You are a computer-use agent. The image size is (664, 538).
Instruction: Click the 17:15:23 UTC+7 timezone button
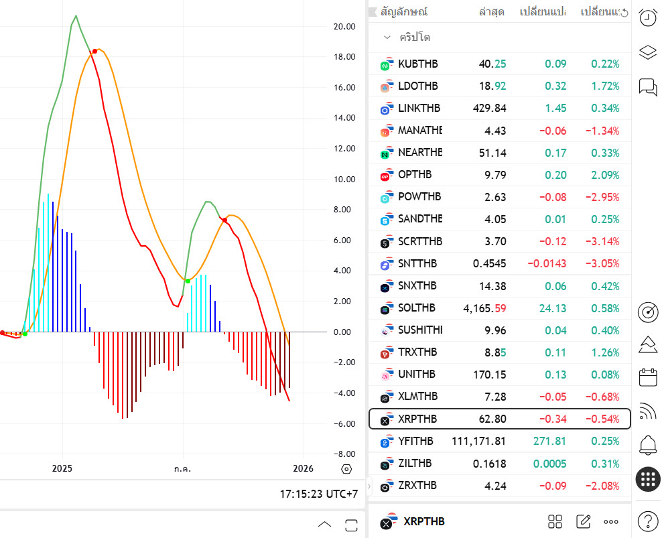pos(319,494)
